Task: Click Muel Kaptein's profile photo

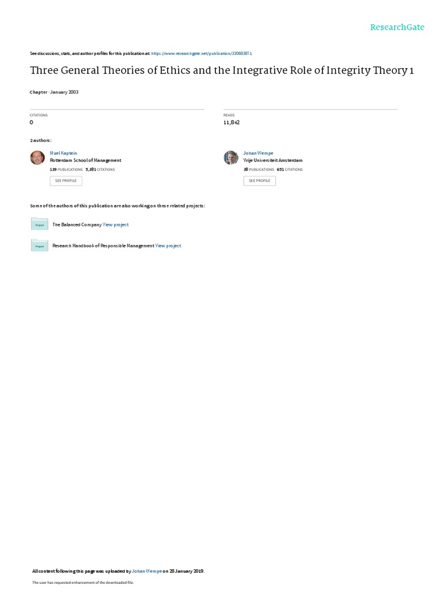Action: coord(37,157)
